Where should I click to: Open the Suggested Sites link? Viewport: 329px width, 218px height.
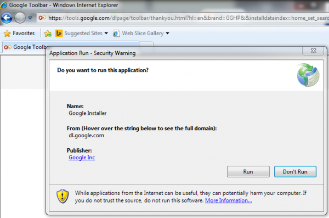[x=83, y=33]
